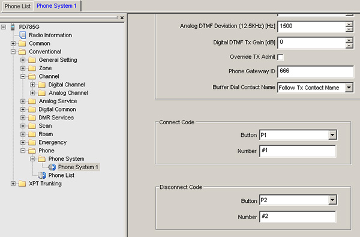Expand the Scan tree node
The image size is (360, 237).
(23, 126)
